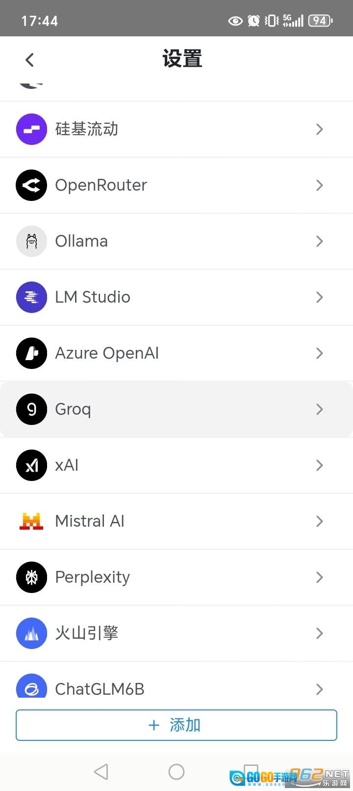This screenshot has width=353, height=791.
Task: Tap the Perplexity logo icon
Action: 31,577
